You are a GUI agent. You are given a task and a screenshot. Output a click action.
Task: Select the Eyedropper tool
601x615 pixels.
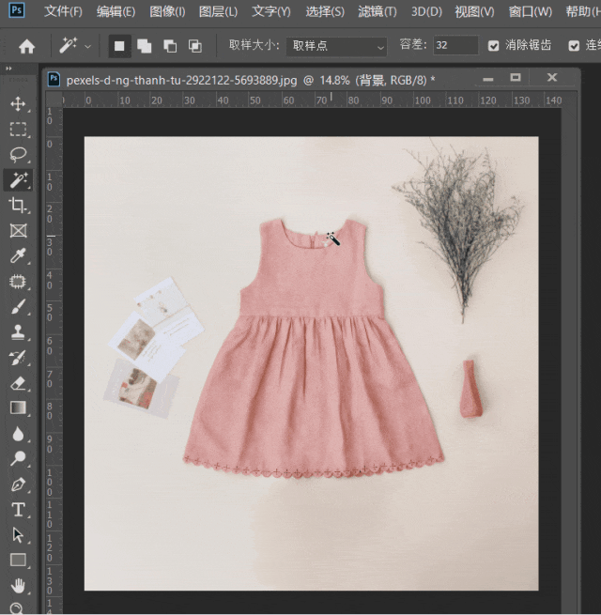(18, 255)
